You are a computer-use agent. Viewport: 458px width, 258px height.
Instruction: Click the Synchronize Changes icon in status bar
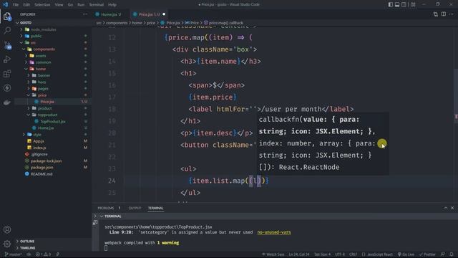pos(29,254)
